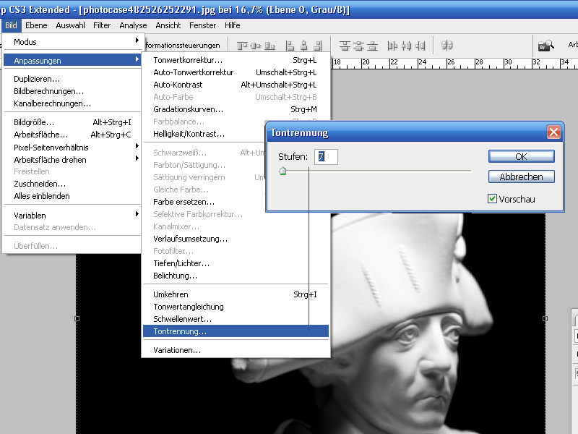Screen dimensions: 578x434
Task: Open the Fenster menu
Action: [202, 25]
